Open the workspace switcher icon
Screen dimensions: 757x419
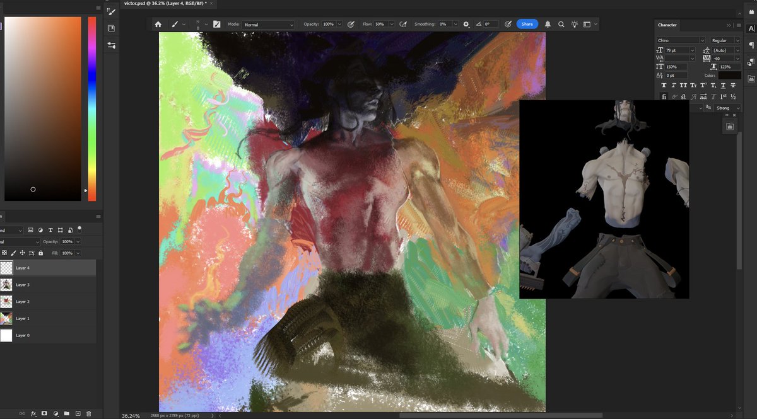coord(587,25)
